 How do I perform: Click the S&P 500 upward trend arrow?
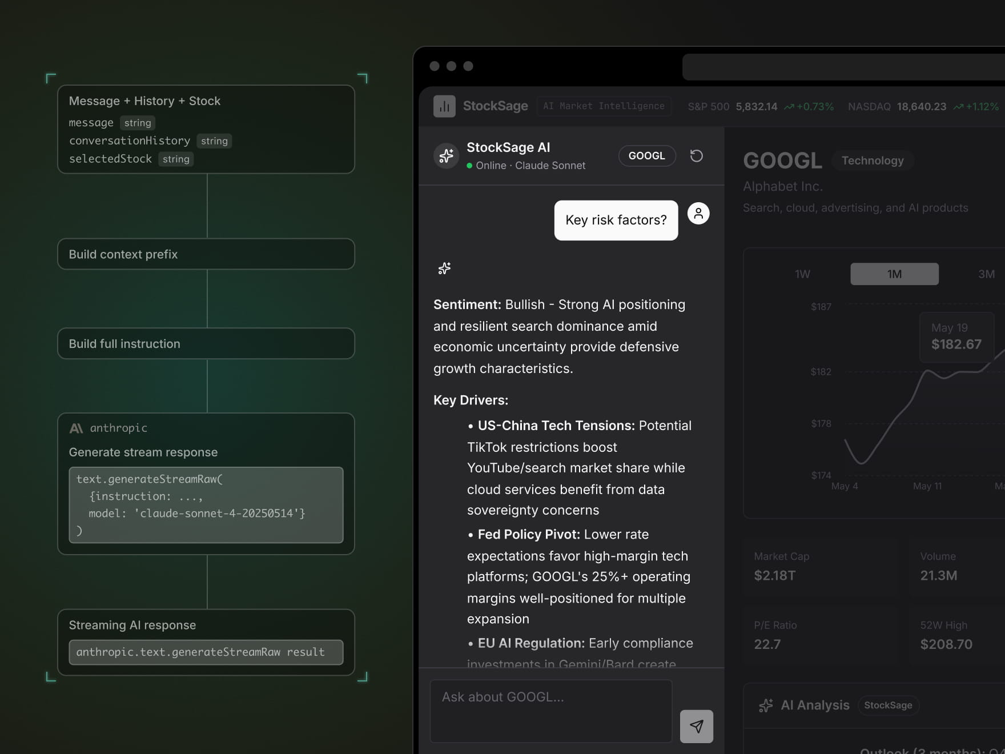[789, 107]
